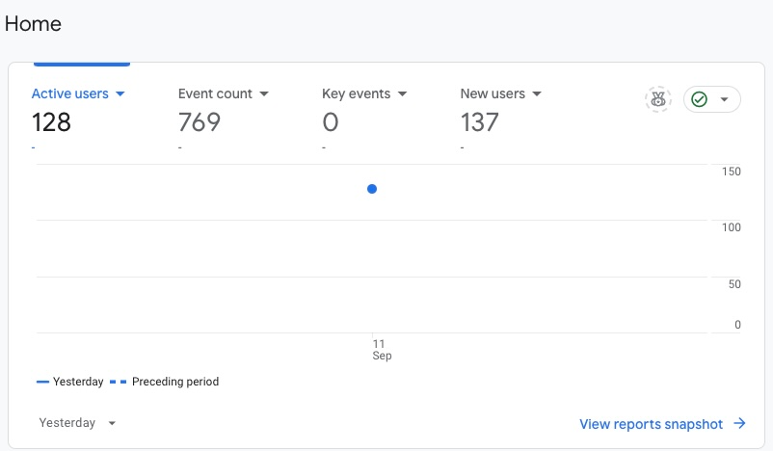The height and width of the screenshot is (451, 773).
Task: Switch to the Key events 0 value
Action: [x=331, y=122]
